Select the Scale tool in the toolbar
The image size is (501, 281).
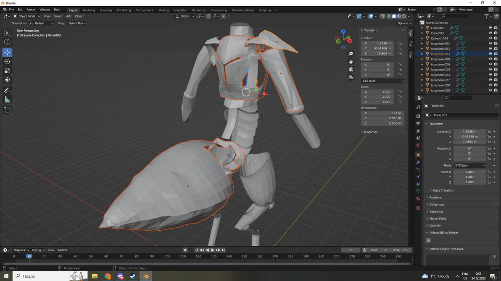[7, 70]
